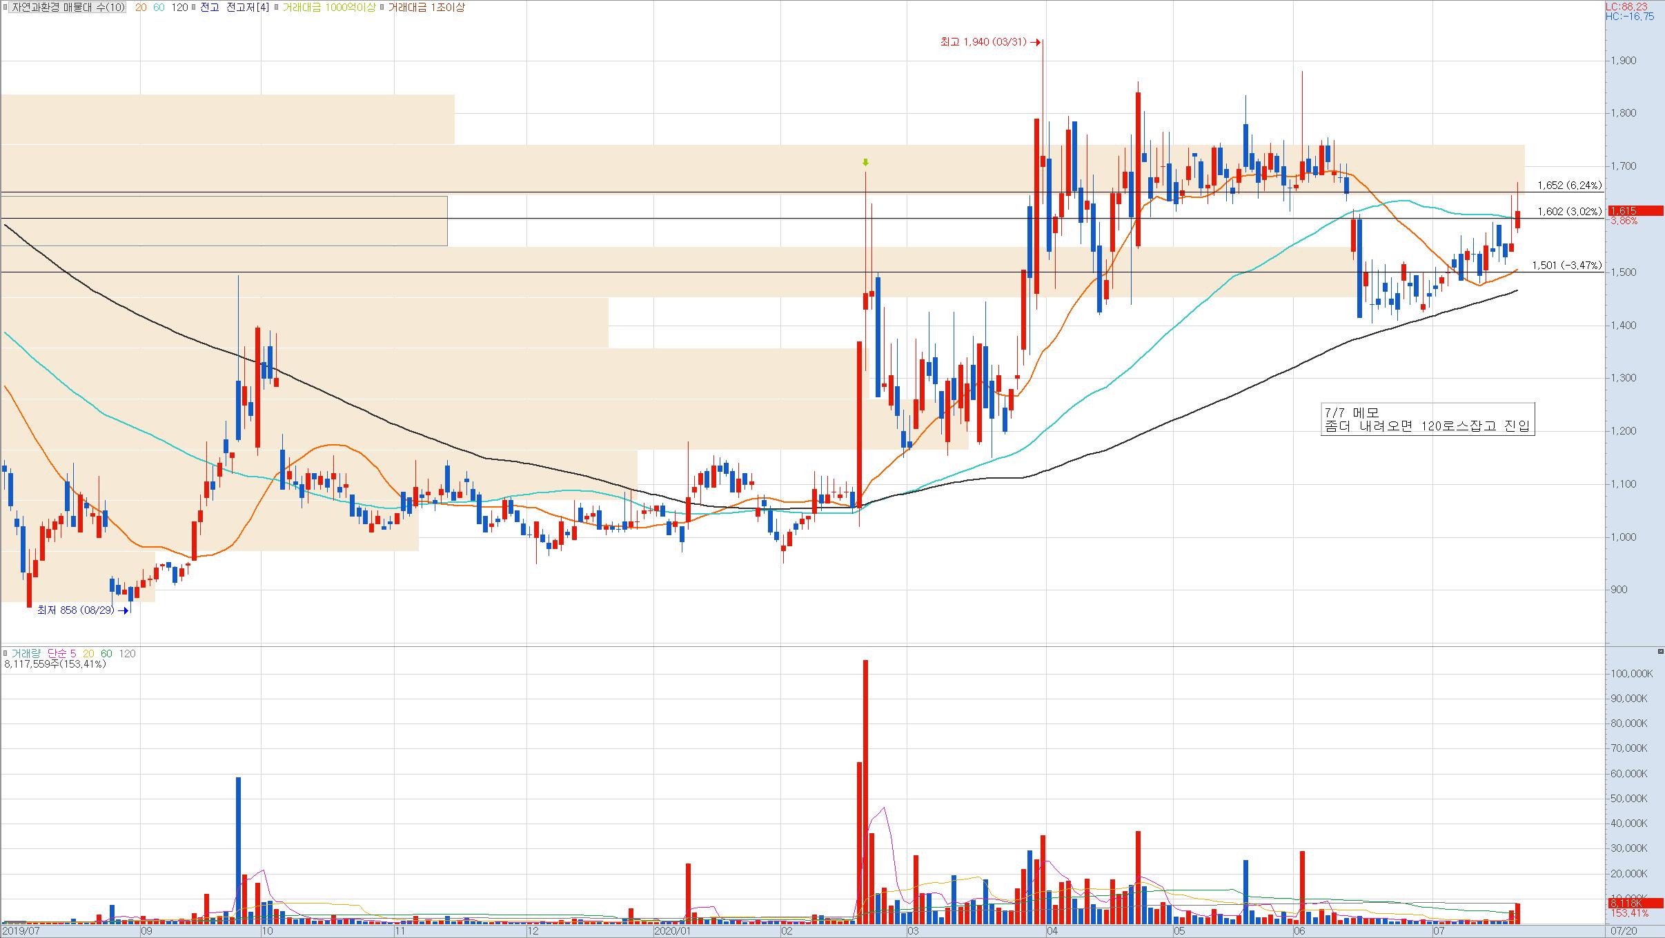The width and height of the screenshot is (1665, 938).
Task: Toggle the black 120 moving average label
Action: point(179,8)
